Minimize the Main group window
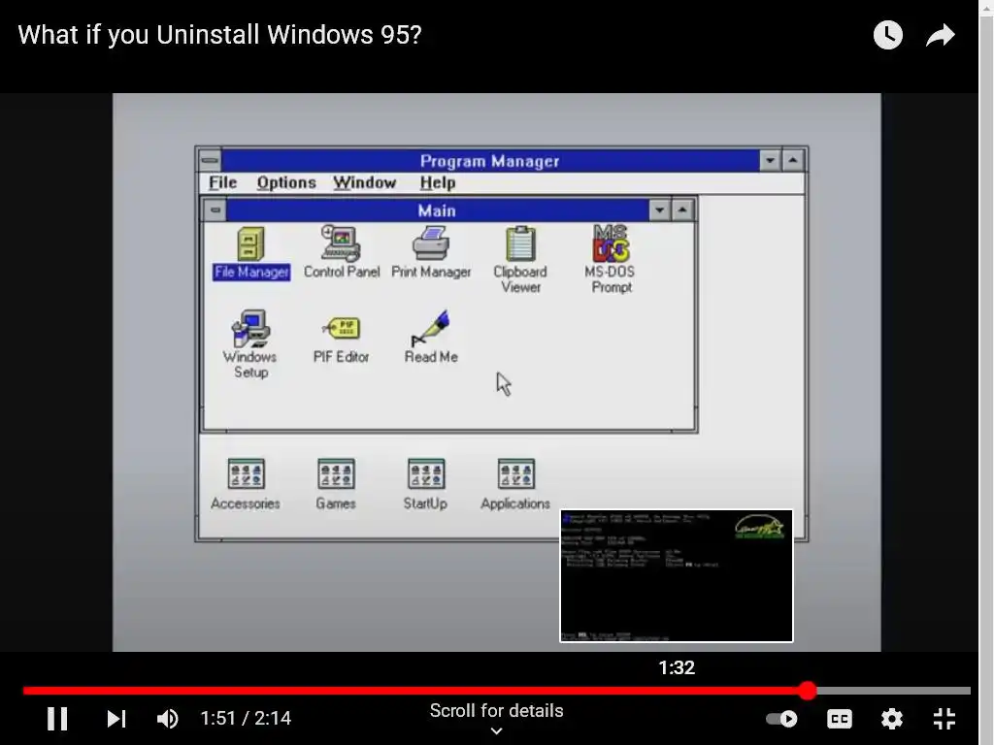994x745 pixels. [659, 211]
